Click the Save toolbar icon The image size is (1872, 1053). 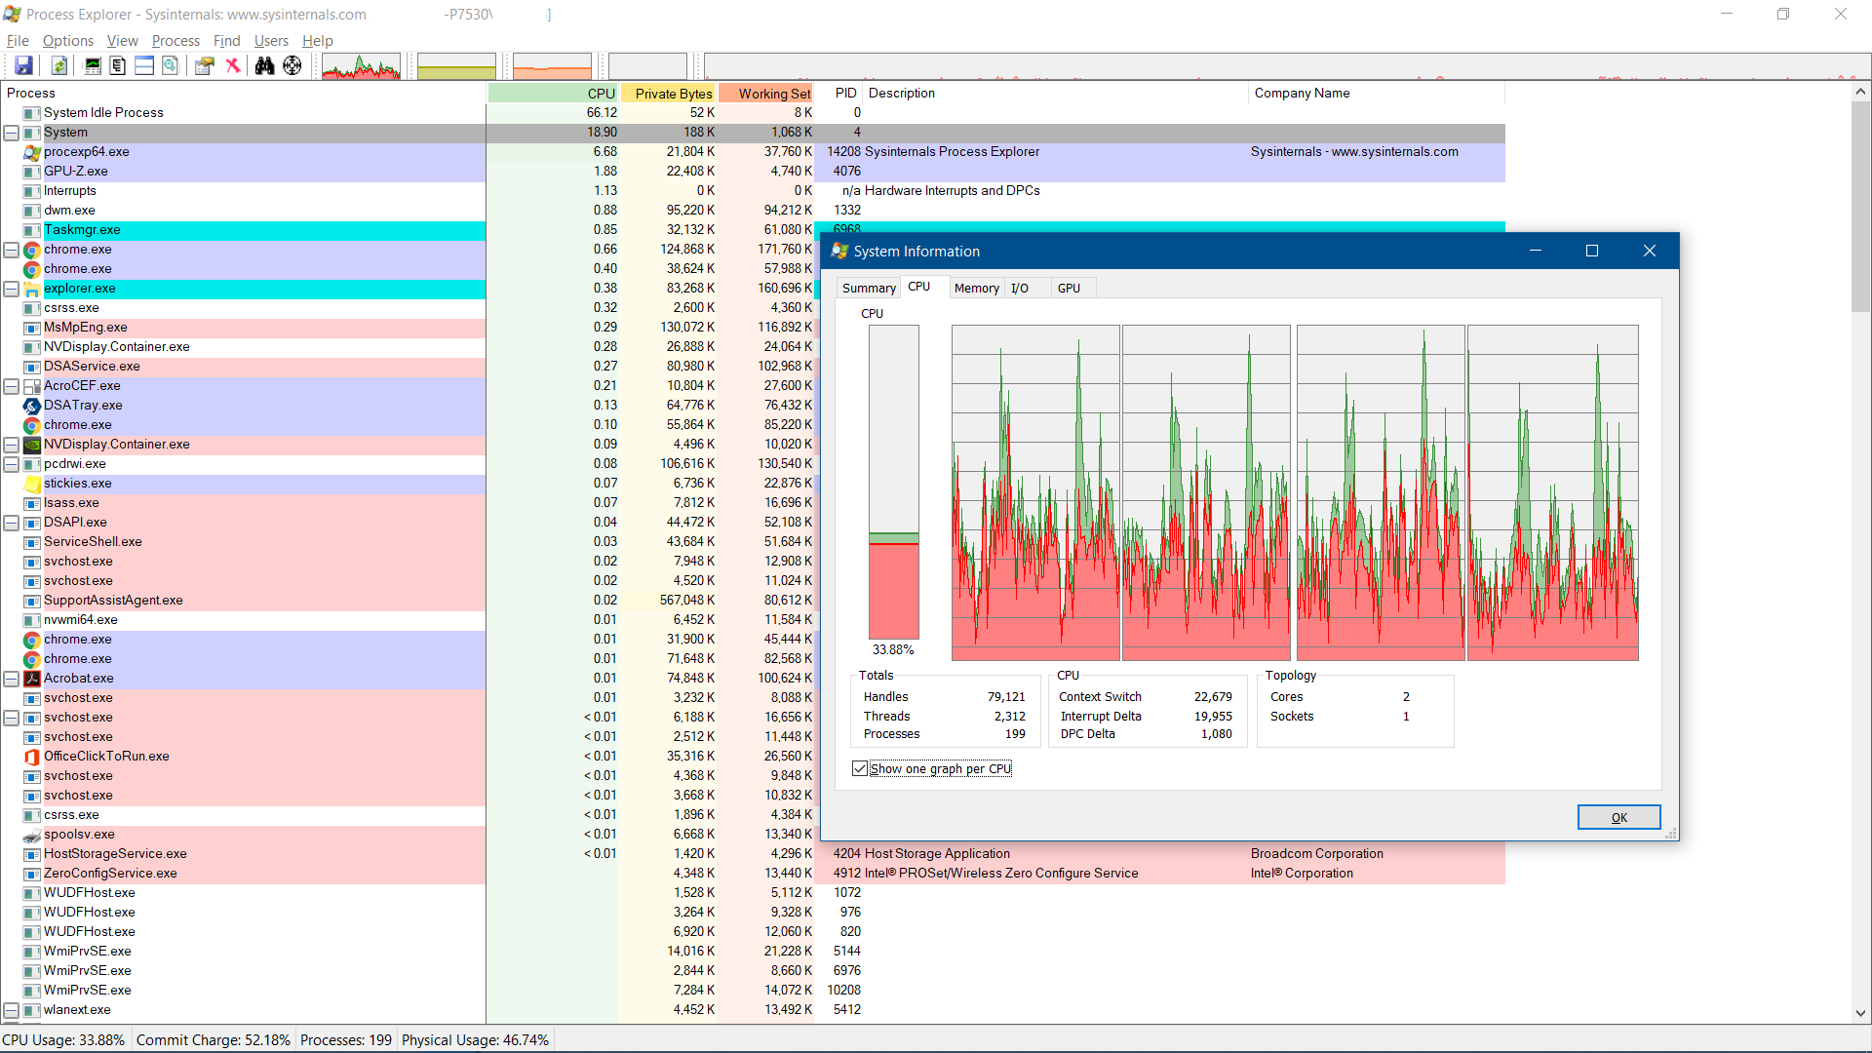[23, 65]
